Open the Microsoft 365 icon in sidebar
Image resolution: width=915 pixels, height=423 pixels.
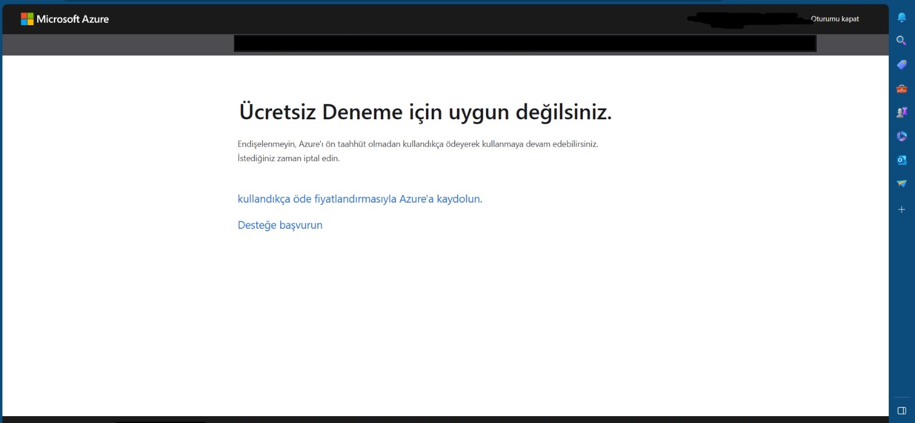902,136
